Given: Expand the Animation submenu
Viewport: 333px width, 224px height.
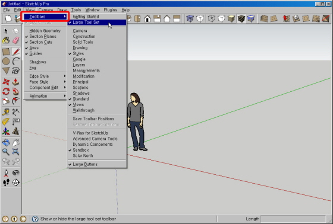Looking at the screenshot, I should [45, 96].
